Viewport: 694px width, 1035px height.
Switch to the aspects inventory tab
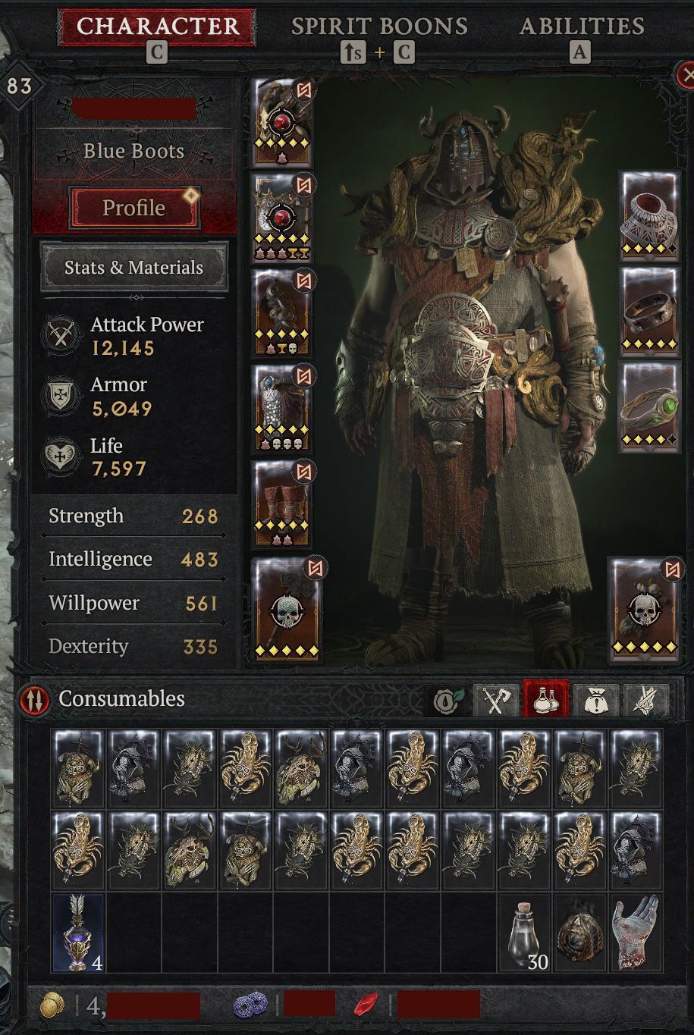point(646,699)
